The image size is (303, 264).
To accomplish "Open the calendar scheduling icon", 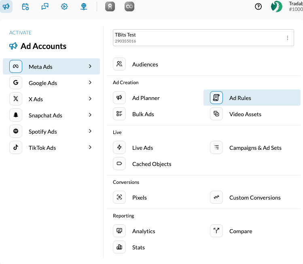I will coord(25,6).
